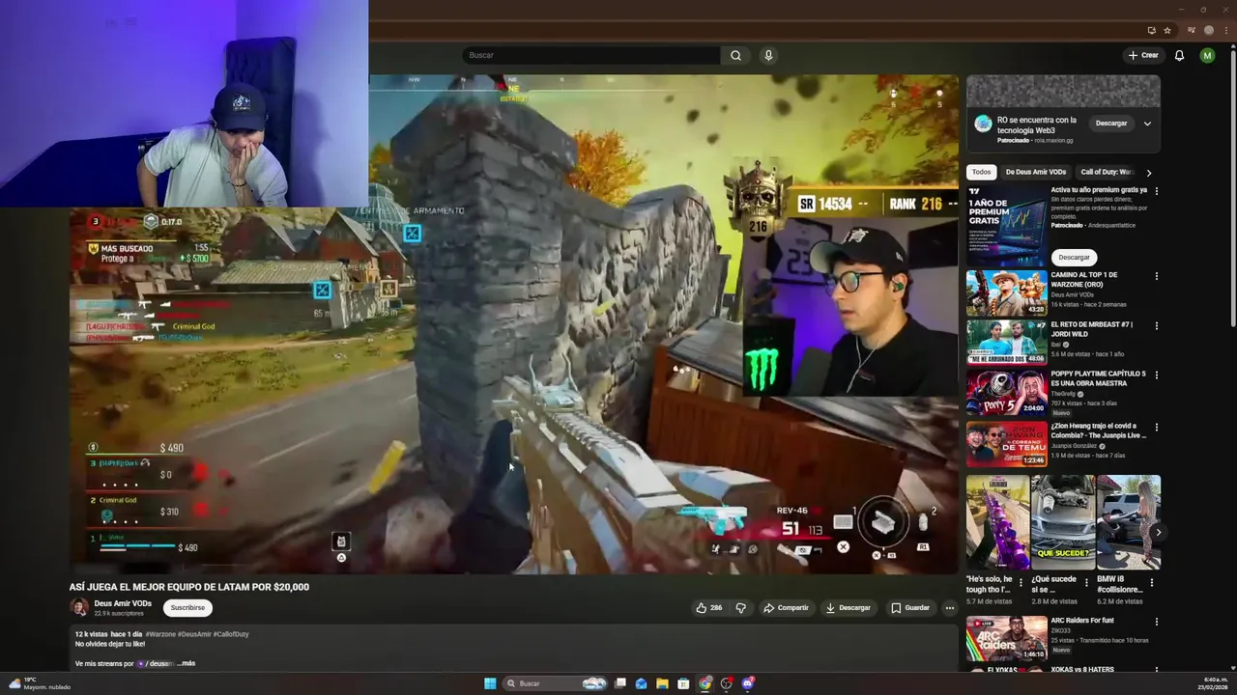The image size is (1237, 695).
Task: Click the Compartir button
Action: [x=786, y=608]
